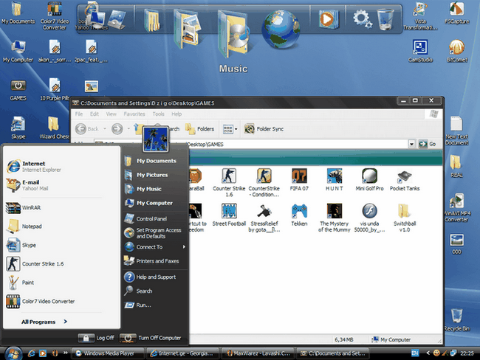Click the Go button beside address bar
Image resolution: width=480 pixels, height=360 pixels.
point(428,144)
